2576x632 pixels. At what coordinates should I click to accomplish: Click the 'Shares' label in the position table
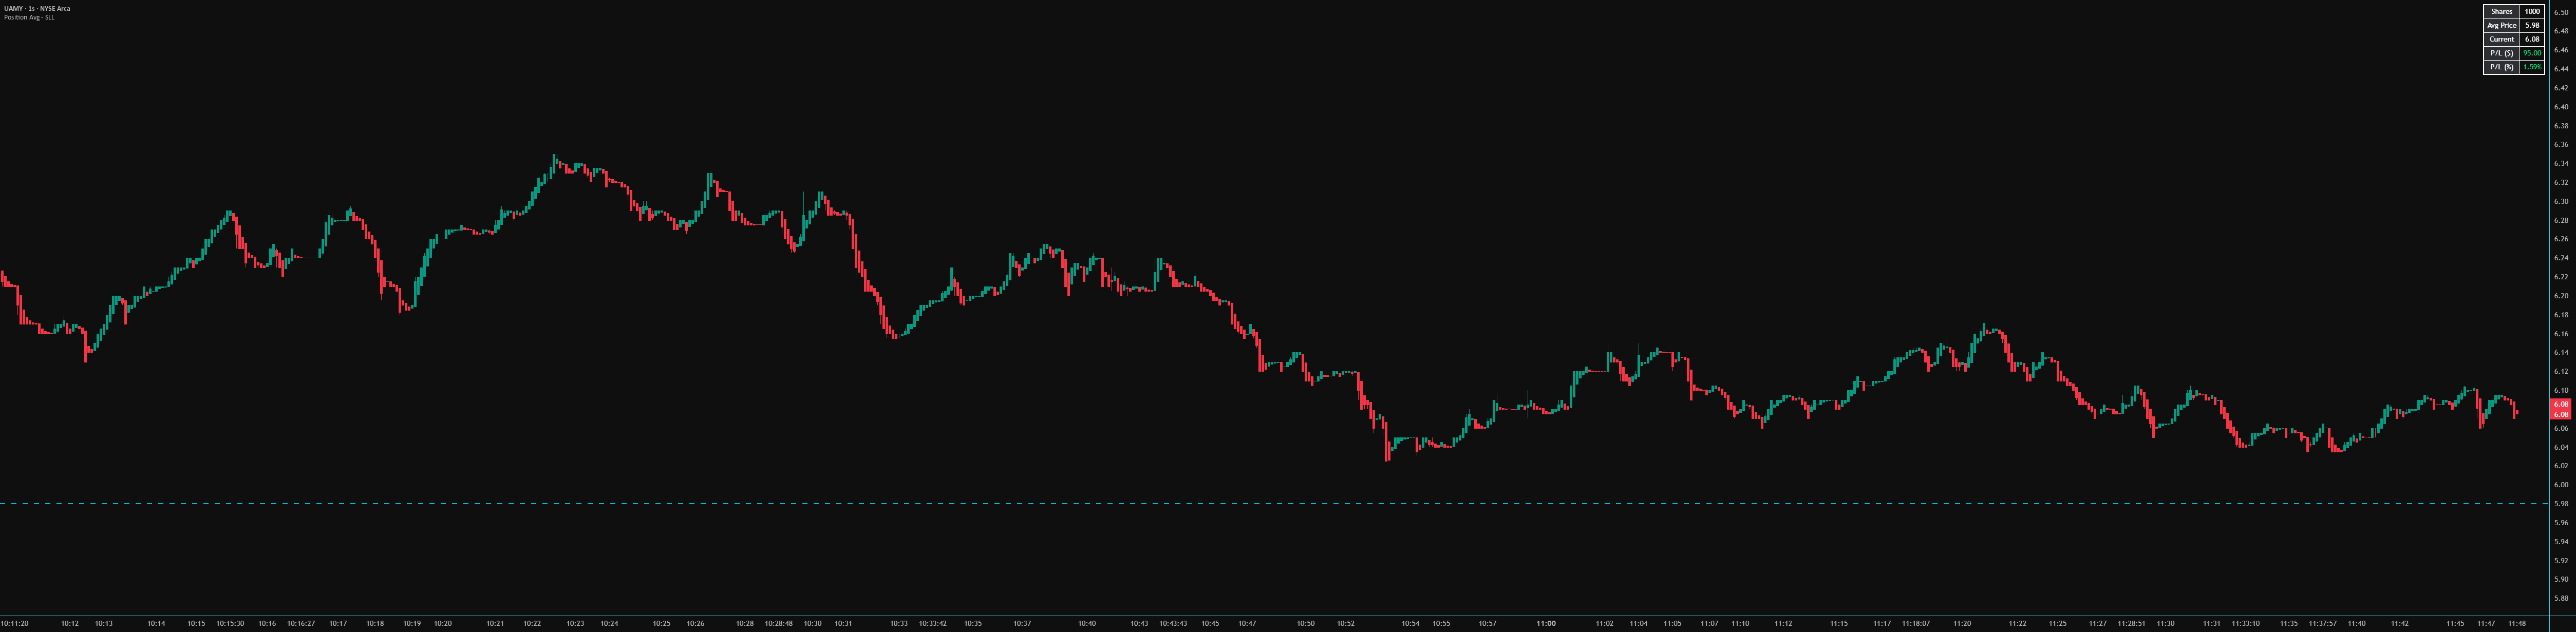pos(2501,12)
